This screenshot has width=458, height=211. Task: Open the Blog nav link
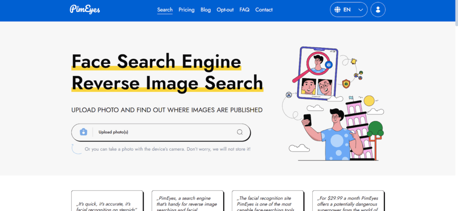(x=206, y=10)
